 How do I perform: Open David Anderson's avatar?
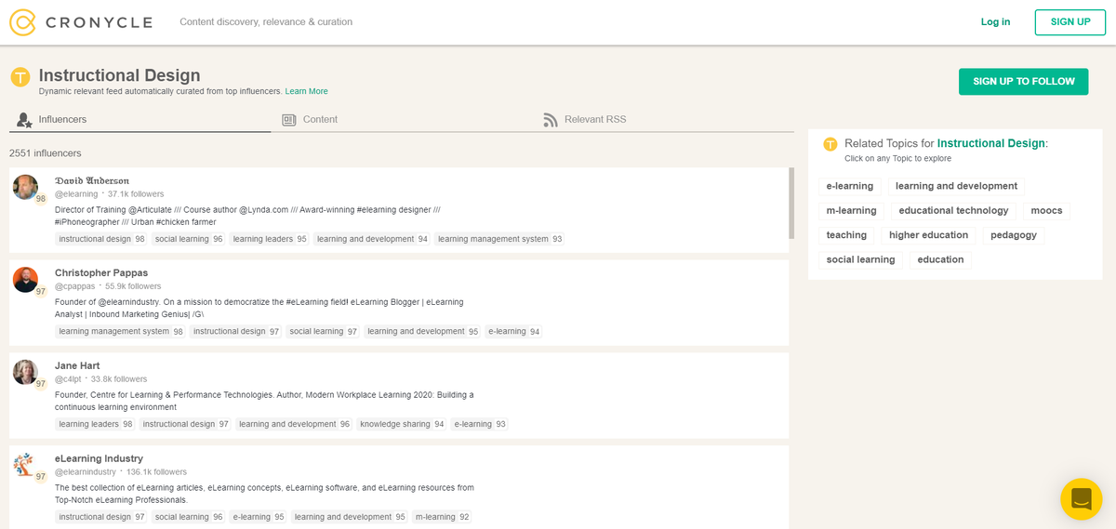click(x=26, y=187)
